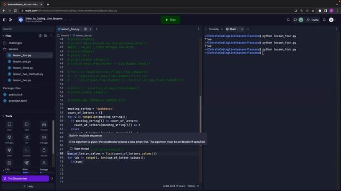
Task: Search the workspace via the magnifier icon
Action: click(x=288, y=20)
